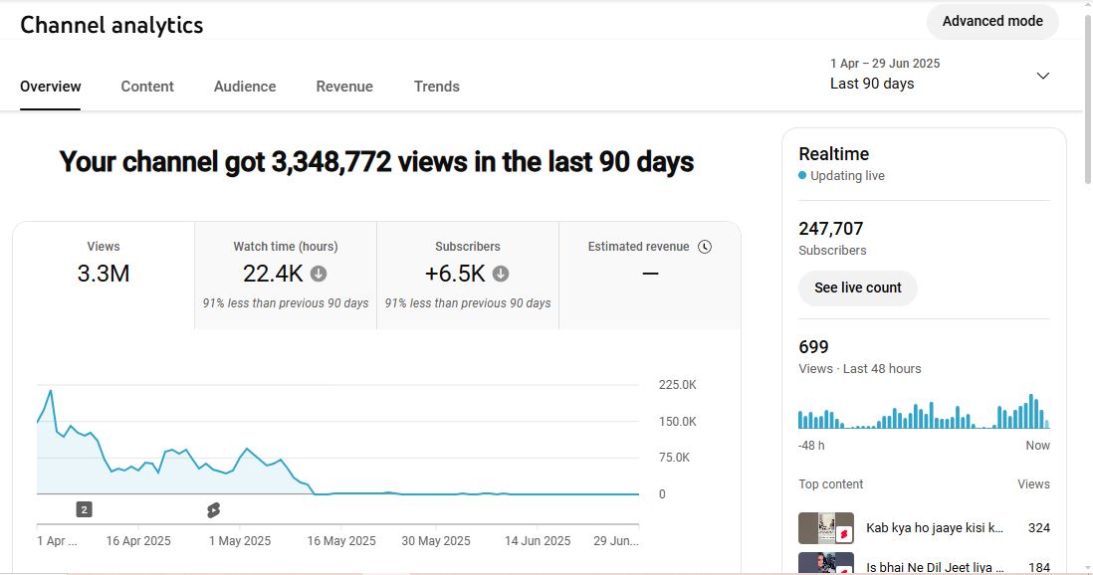The image size is (1093, 575).
Task: Click the down-arrow icon beside 22.4K watch time
Action: click(x=319, y=274)
